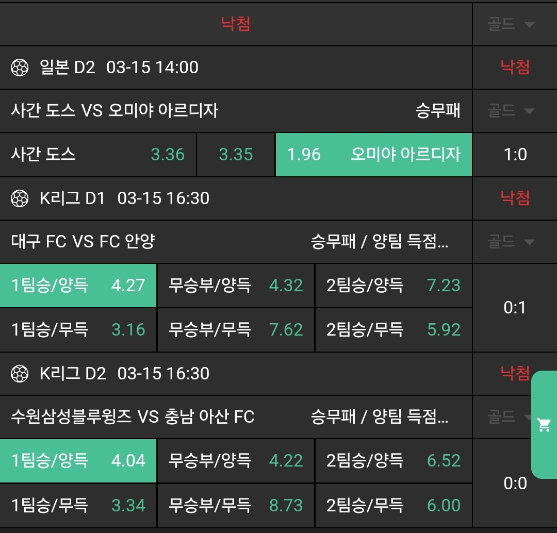Choose 무승부/무득 at 8.73 odds
557x533 pixels.
pos(236,506)
